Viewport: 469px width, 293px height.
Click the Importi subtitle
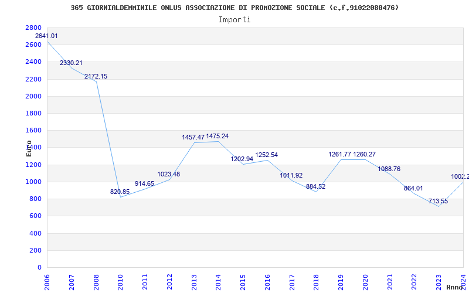point(235,19)
